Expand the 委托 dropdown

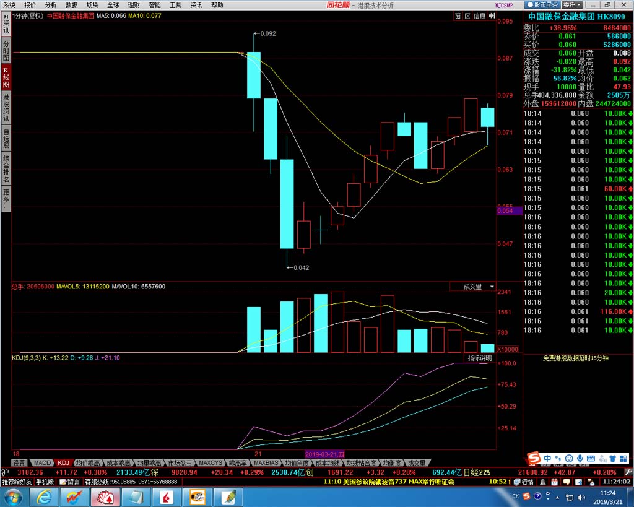point(572,5)
